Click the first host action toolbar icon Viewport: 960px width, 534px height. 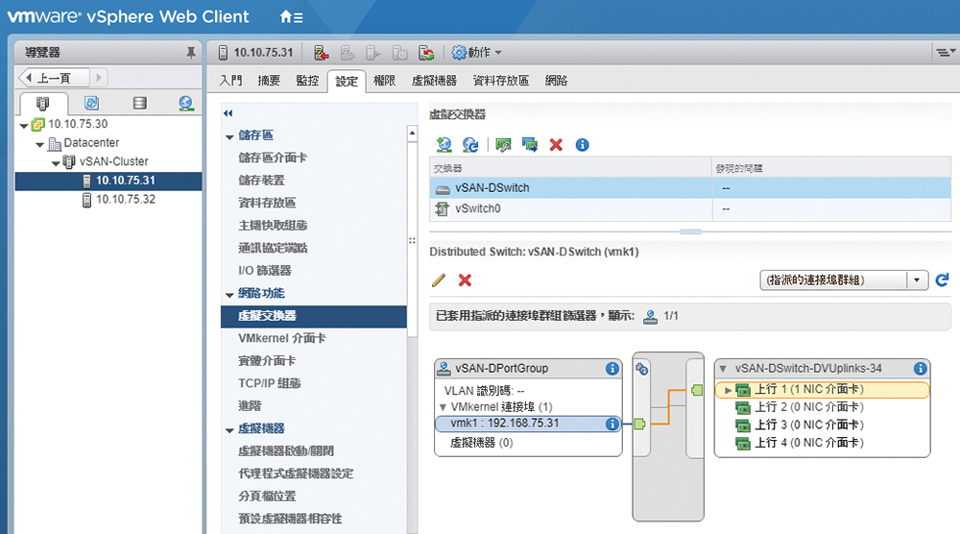tap(322, 53)
